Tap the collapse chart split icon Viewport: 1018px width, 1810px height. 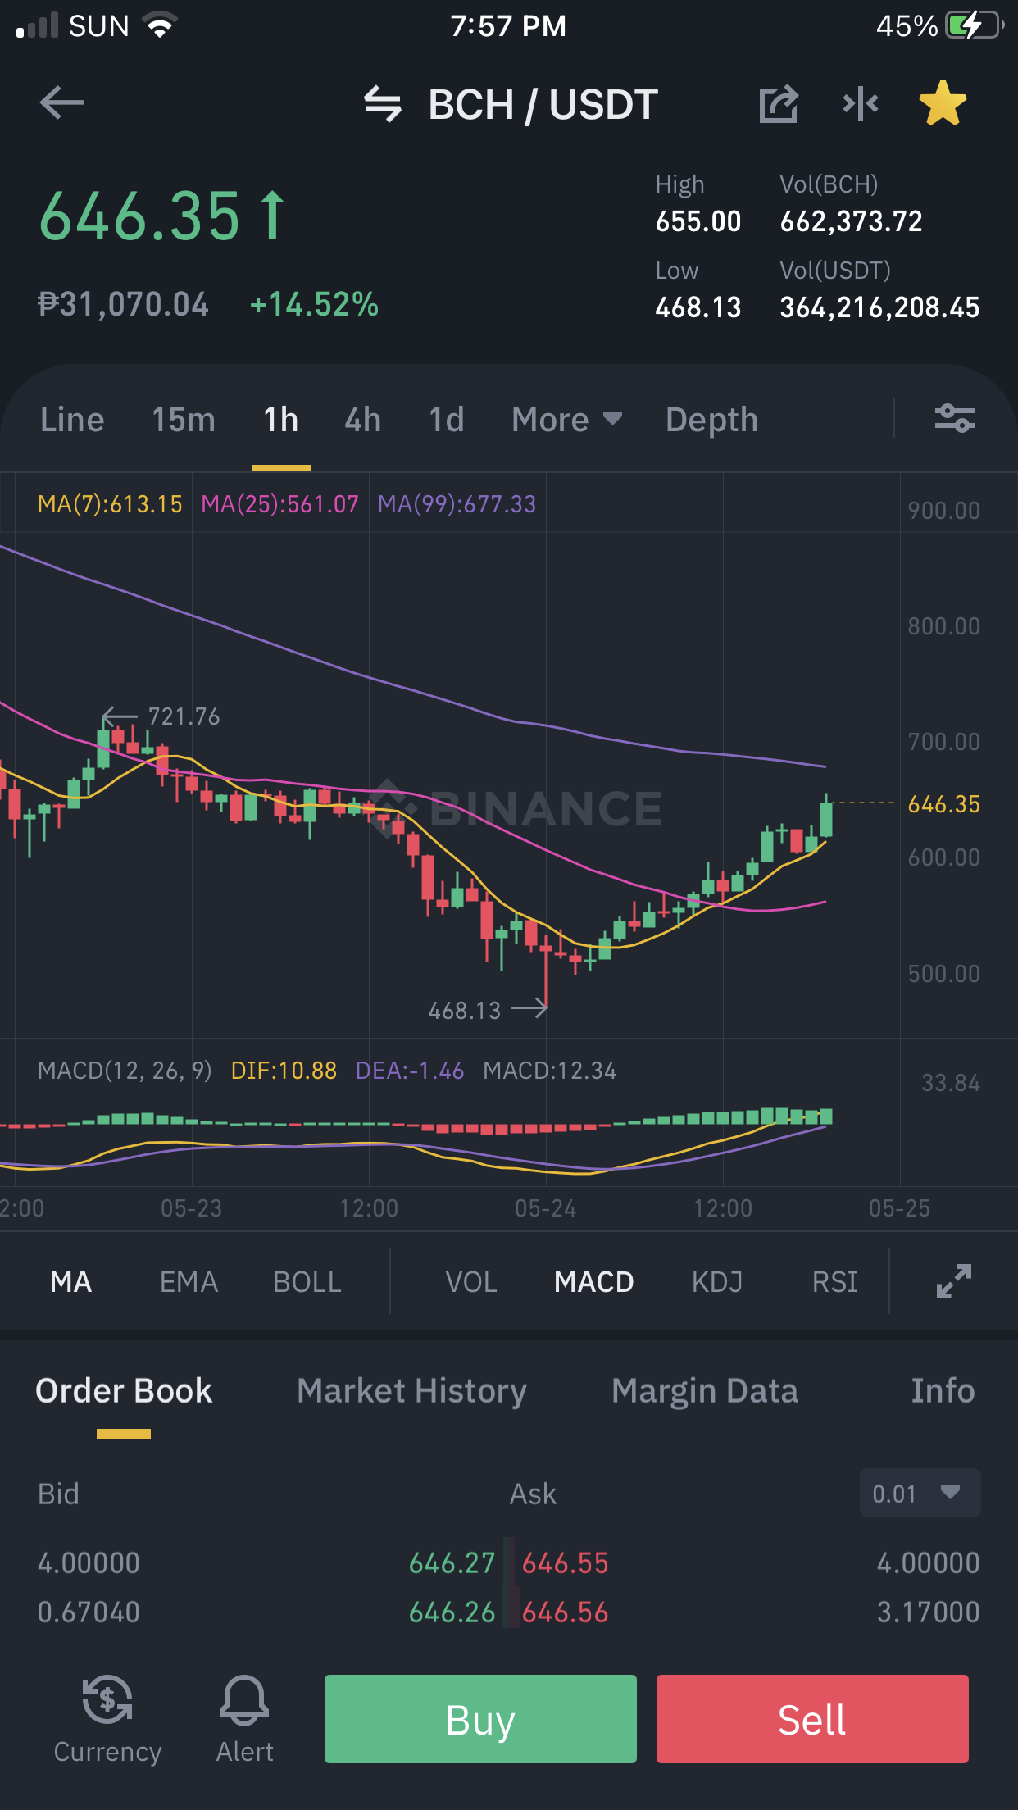tap(861, 104)
